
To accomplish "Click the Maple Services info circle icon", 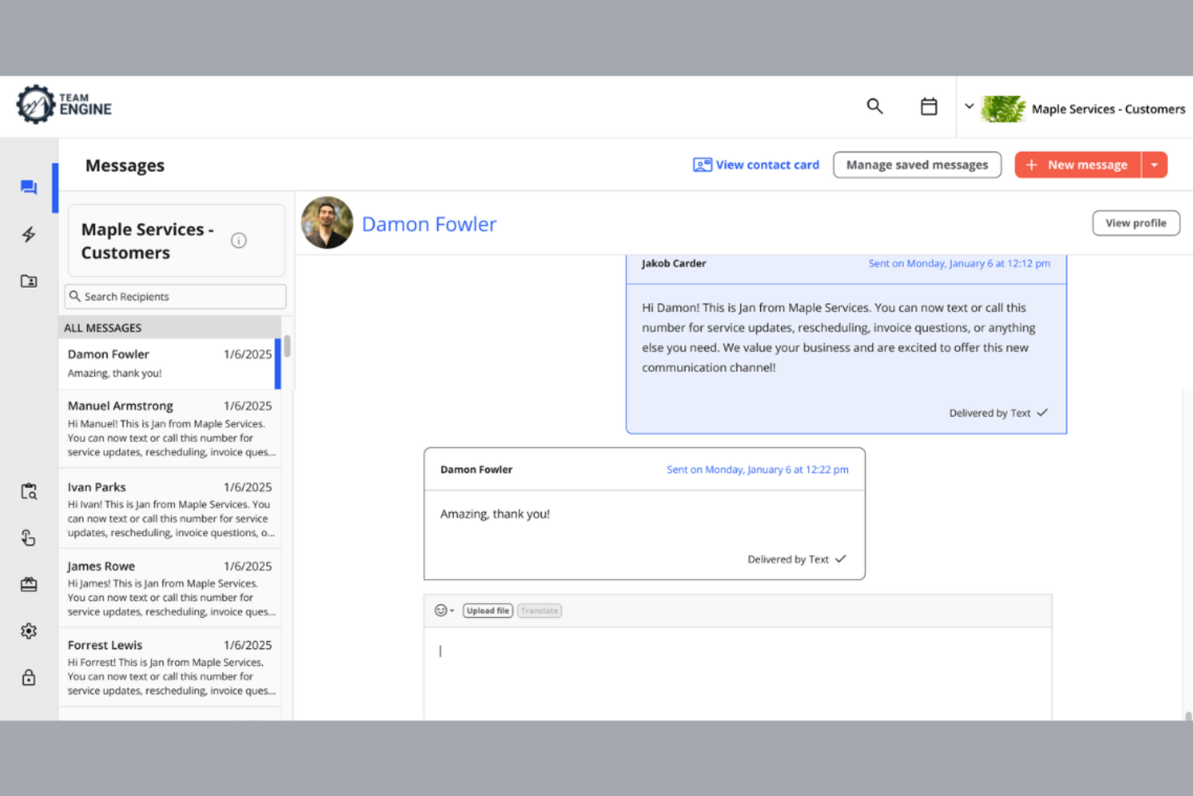I will (239, 240).
